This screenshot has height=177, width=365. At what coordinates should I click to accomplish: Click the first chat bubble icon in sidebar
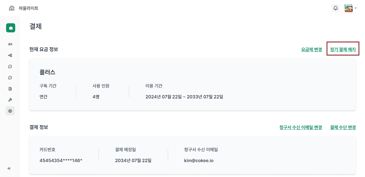click(10, 66)
